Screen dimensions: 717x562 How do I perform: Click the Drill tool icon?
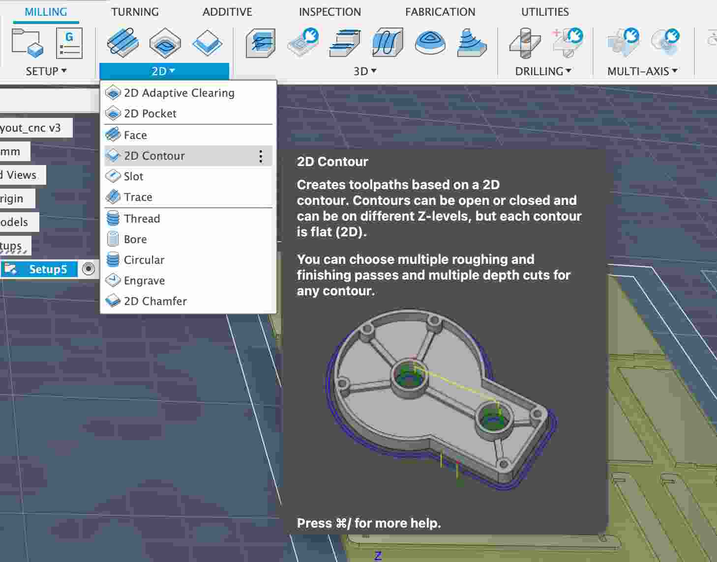click(525, 43)
